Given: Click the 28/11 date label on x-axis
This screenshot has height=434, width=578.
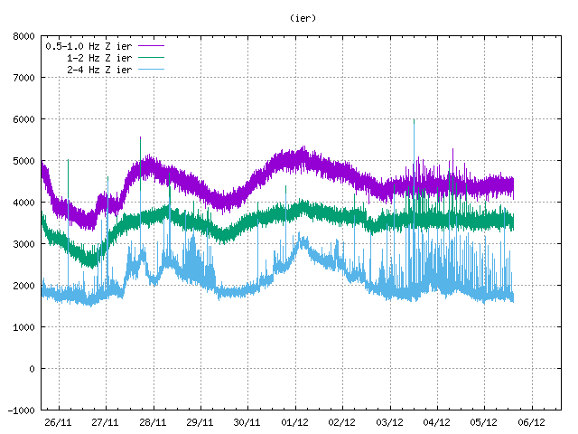Looking at the screenshot, I should click(153, 422).
